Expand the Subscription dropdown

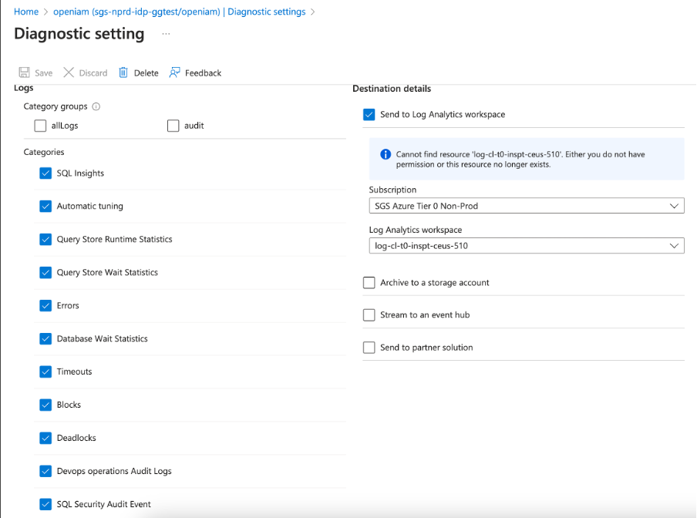(x=526, y=206)
